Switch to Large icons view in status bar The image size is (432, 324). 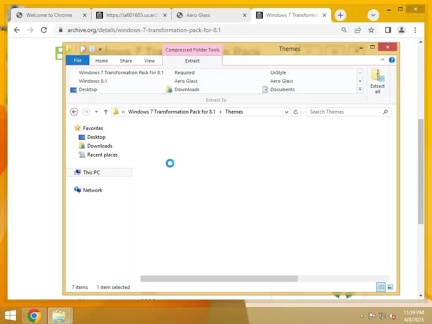tap(390, 287)
